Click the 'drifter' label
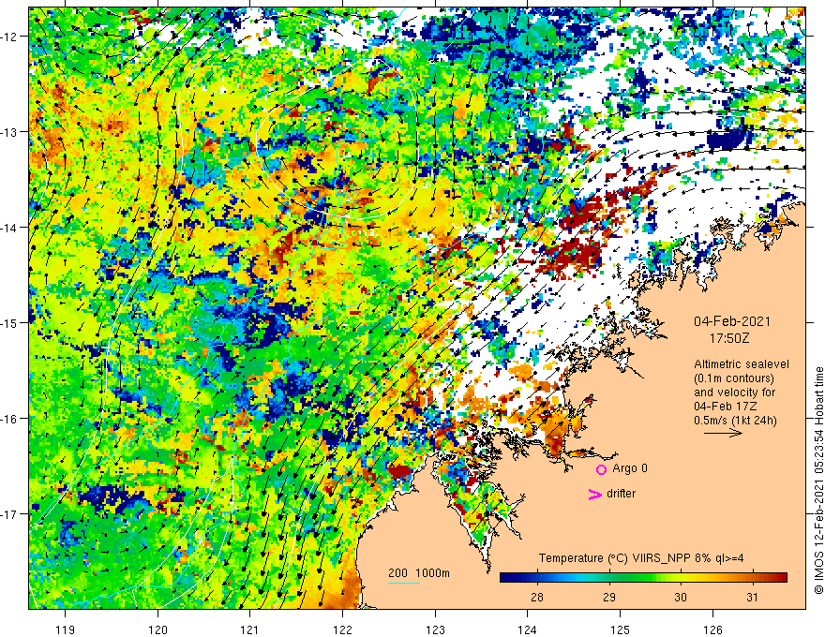 point(621,494)
